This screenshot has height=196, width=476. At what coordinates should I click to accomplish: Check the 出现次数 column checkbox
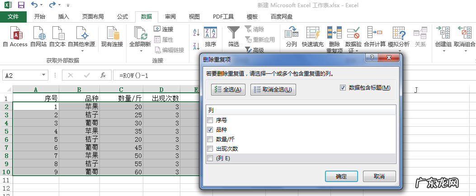coord(209,148)
